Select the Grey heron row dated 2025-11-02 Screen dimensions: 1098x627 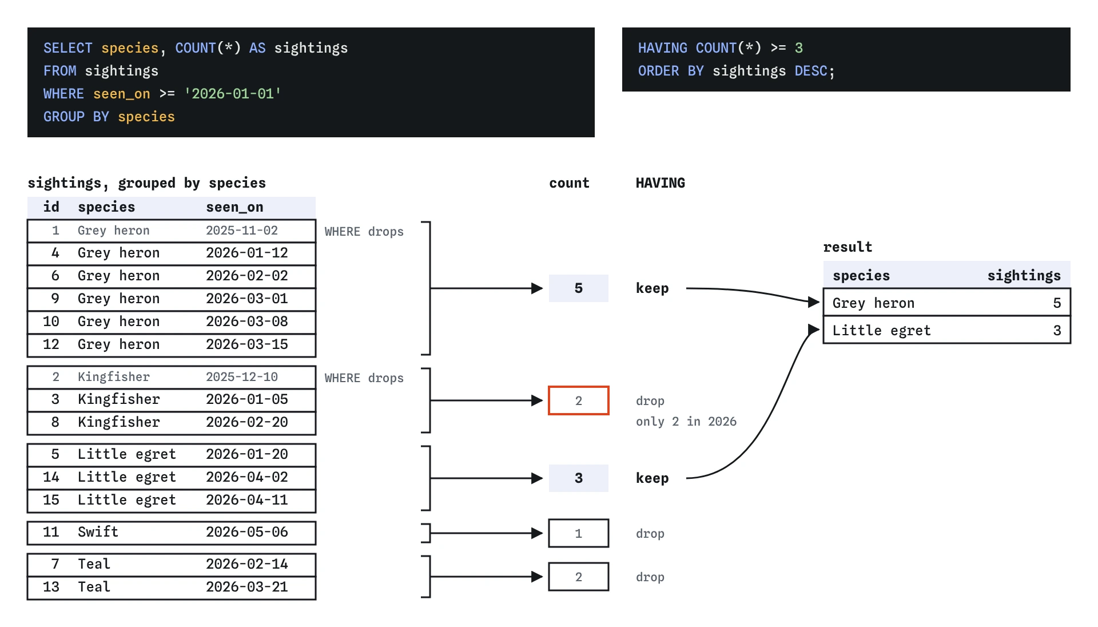(x=172, y=231)
